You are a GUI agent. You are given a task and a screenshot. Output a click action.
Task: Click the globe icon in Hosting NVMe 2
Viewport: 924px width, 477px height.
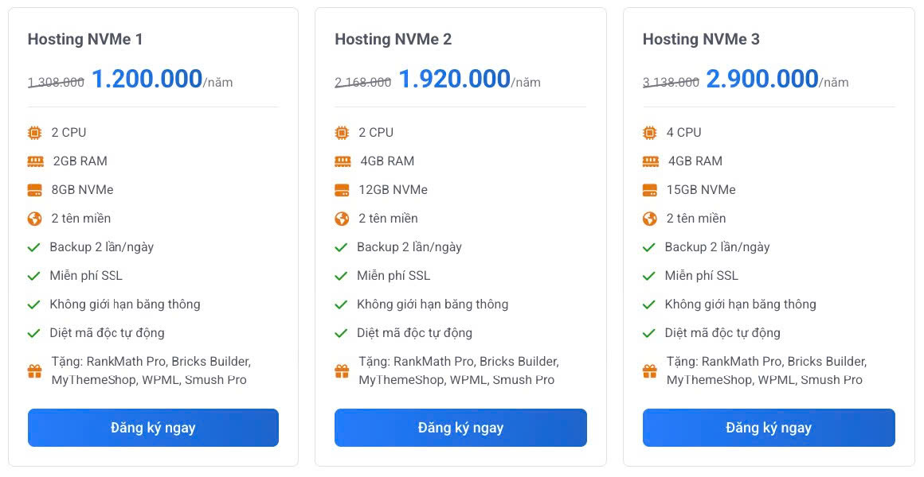(x=342, y=219)
